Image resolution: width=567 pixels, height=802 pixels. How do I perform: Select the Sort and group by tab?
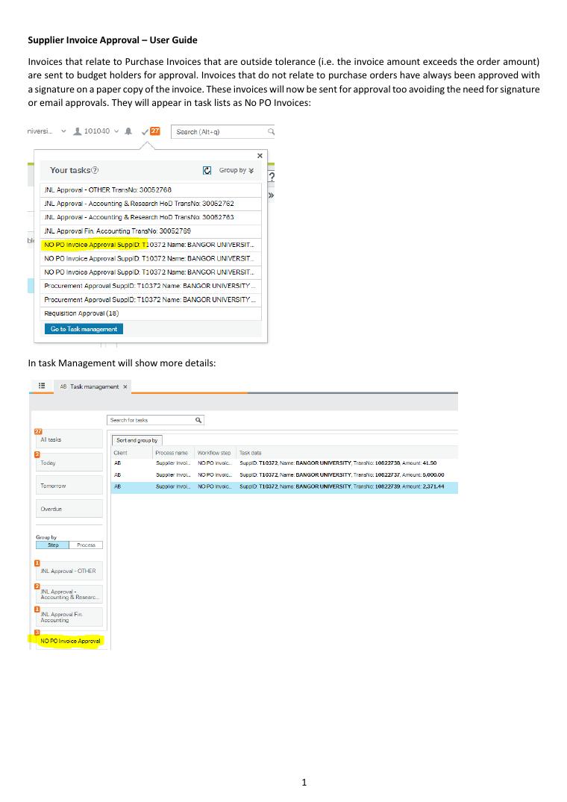pyautogui.click(x=137, y=440)
